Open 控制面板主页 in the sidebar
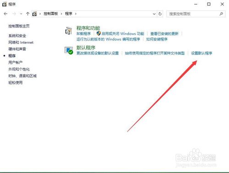The image size is (229, 173). 19,26
